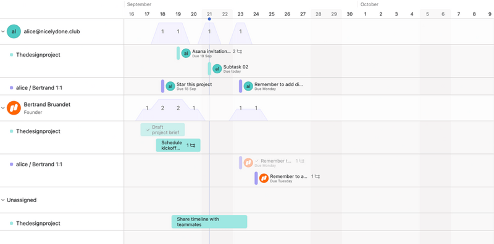Select Thedesignproject under Bertrand Bruandet
The height and width of the screenshot is (244, 494).
click(38, 131)
